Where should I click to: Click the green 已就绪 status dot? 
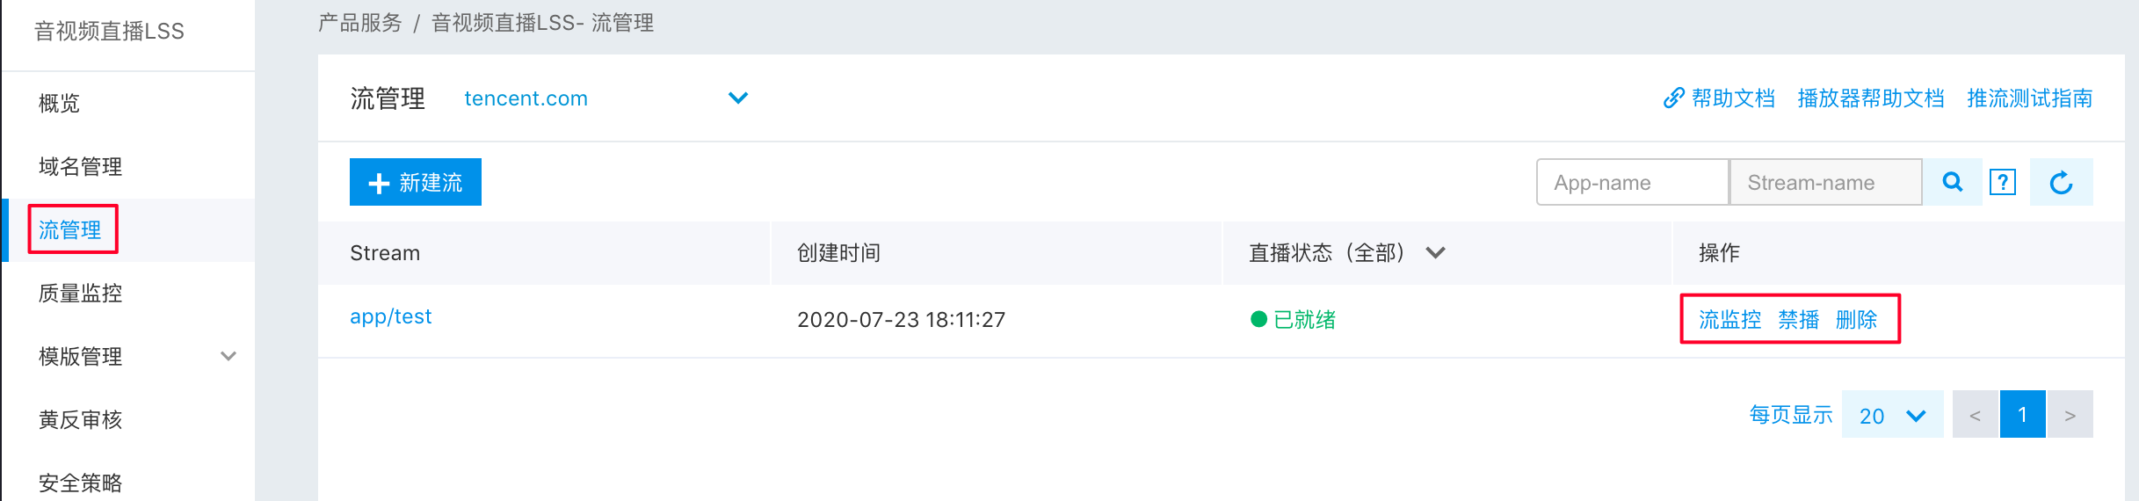point(1258,319)
